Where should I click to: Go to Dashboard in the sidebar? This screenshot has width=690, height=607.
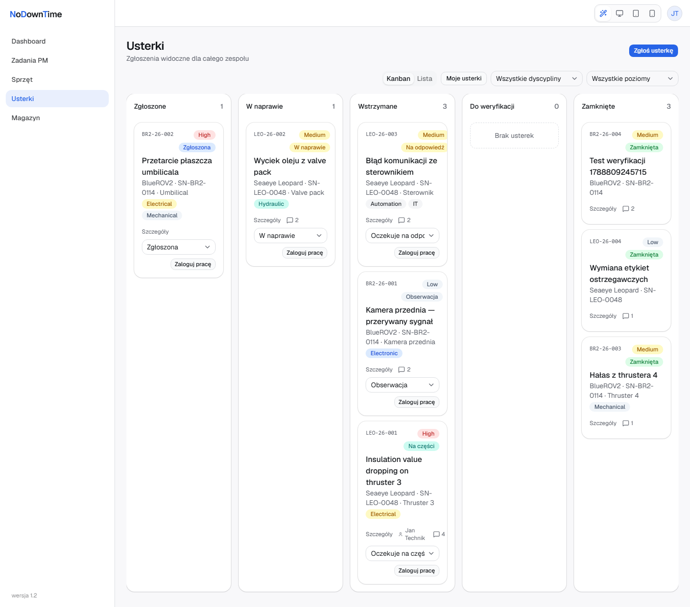pyautogui.click(x=57, y=41)
